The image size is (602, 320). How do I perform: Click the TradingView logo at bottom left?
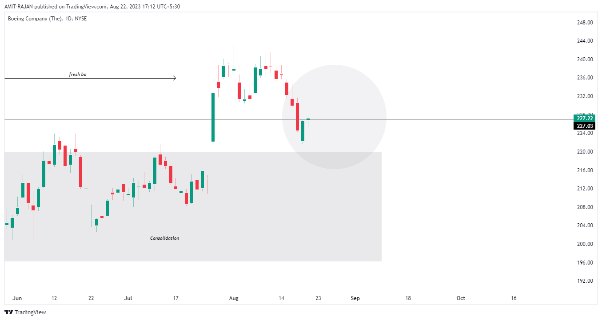coord(25,312)
